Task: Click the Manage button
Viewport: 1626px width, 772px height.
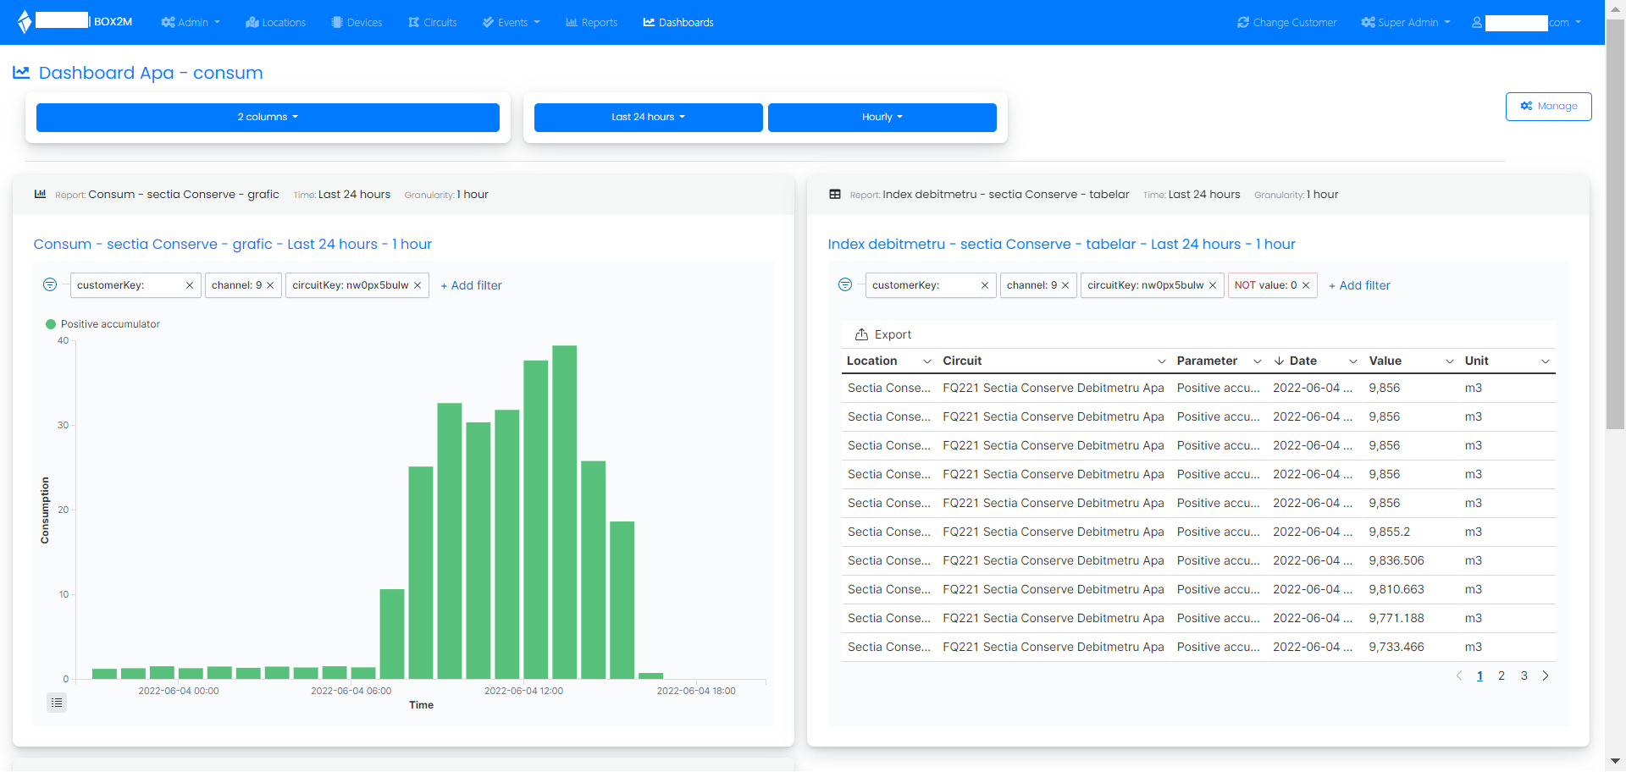Action: 1548,107
